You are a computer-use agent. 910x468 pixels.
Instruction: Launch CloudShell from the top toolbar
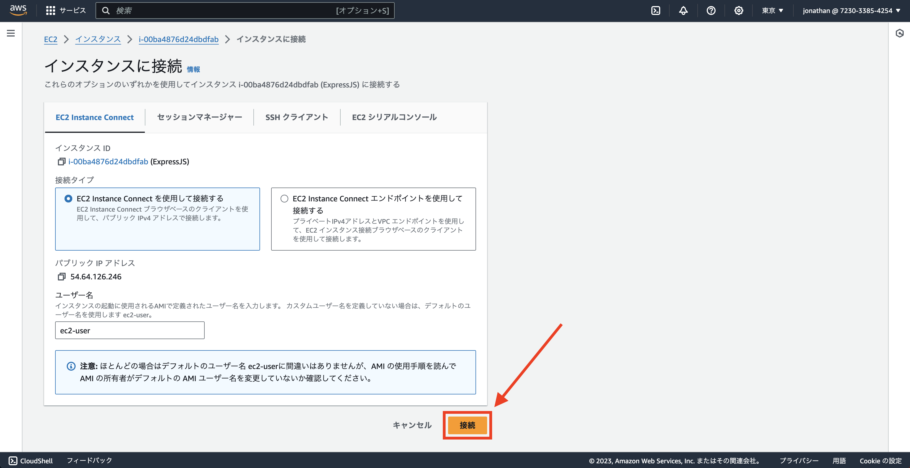(656, 10)
